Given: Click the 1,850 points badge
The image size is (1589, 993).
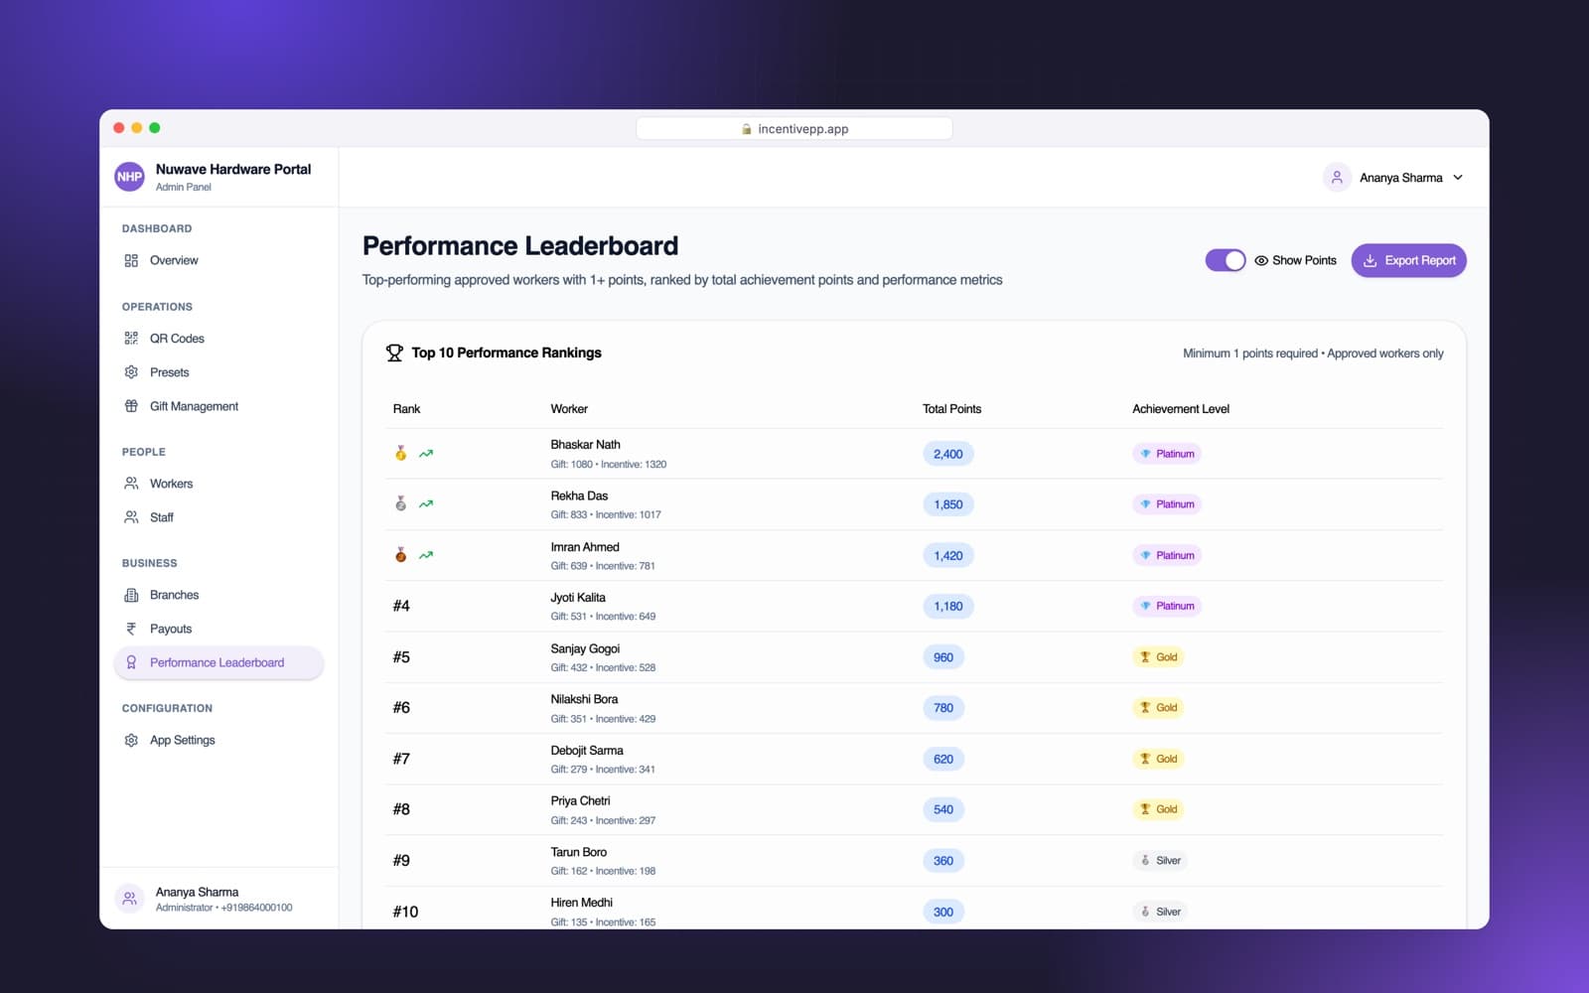Looking at the screenshot, I should point(948,504).
